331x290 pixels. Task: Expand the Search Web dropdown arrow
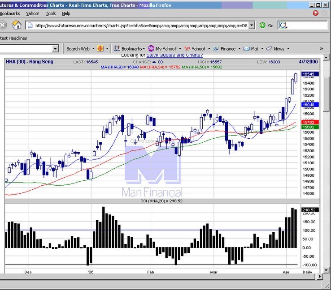pos(93,49)
